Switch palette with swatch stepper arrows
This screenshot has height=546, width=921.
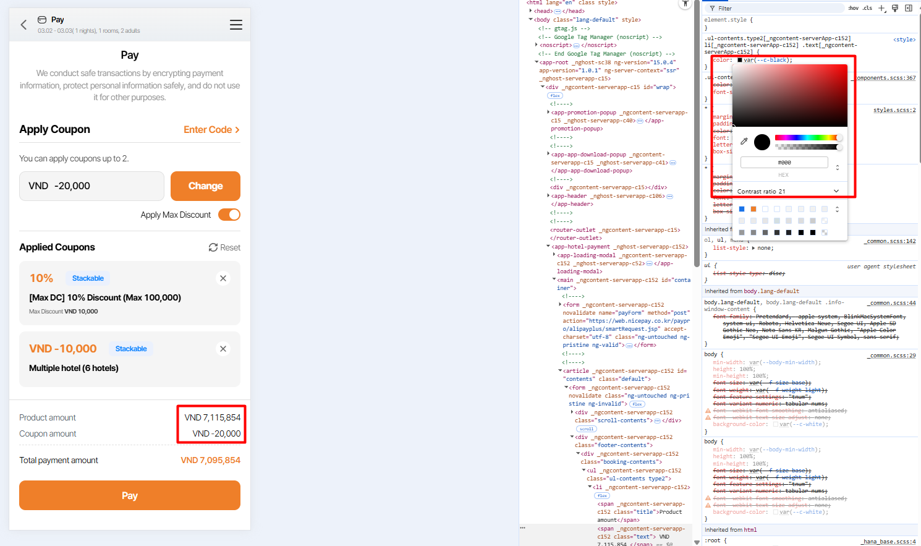(x=838, y=209)
